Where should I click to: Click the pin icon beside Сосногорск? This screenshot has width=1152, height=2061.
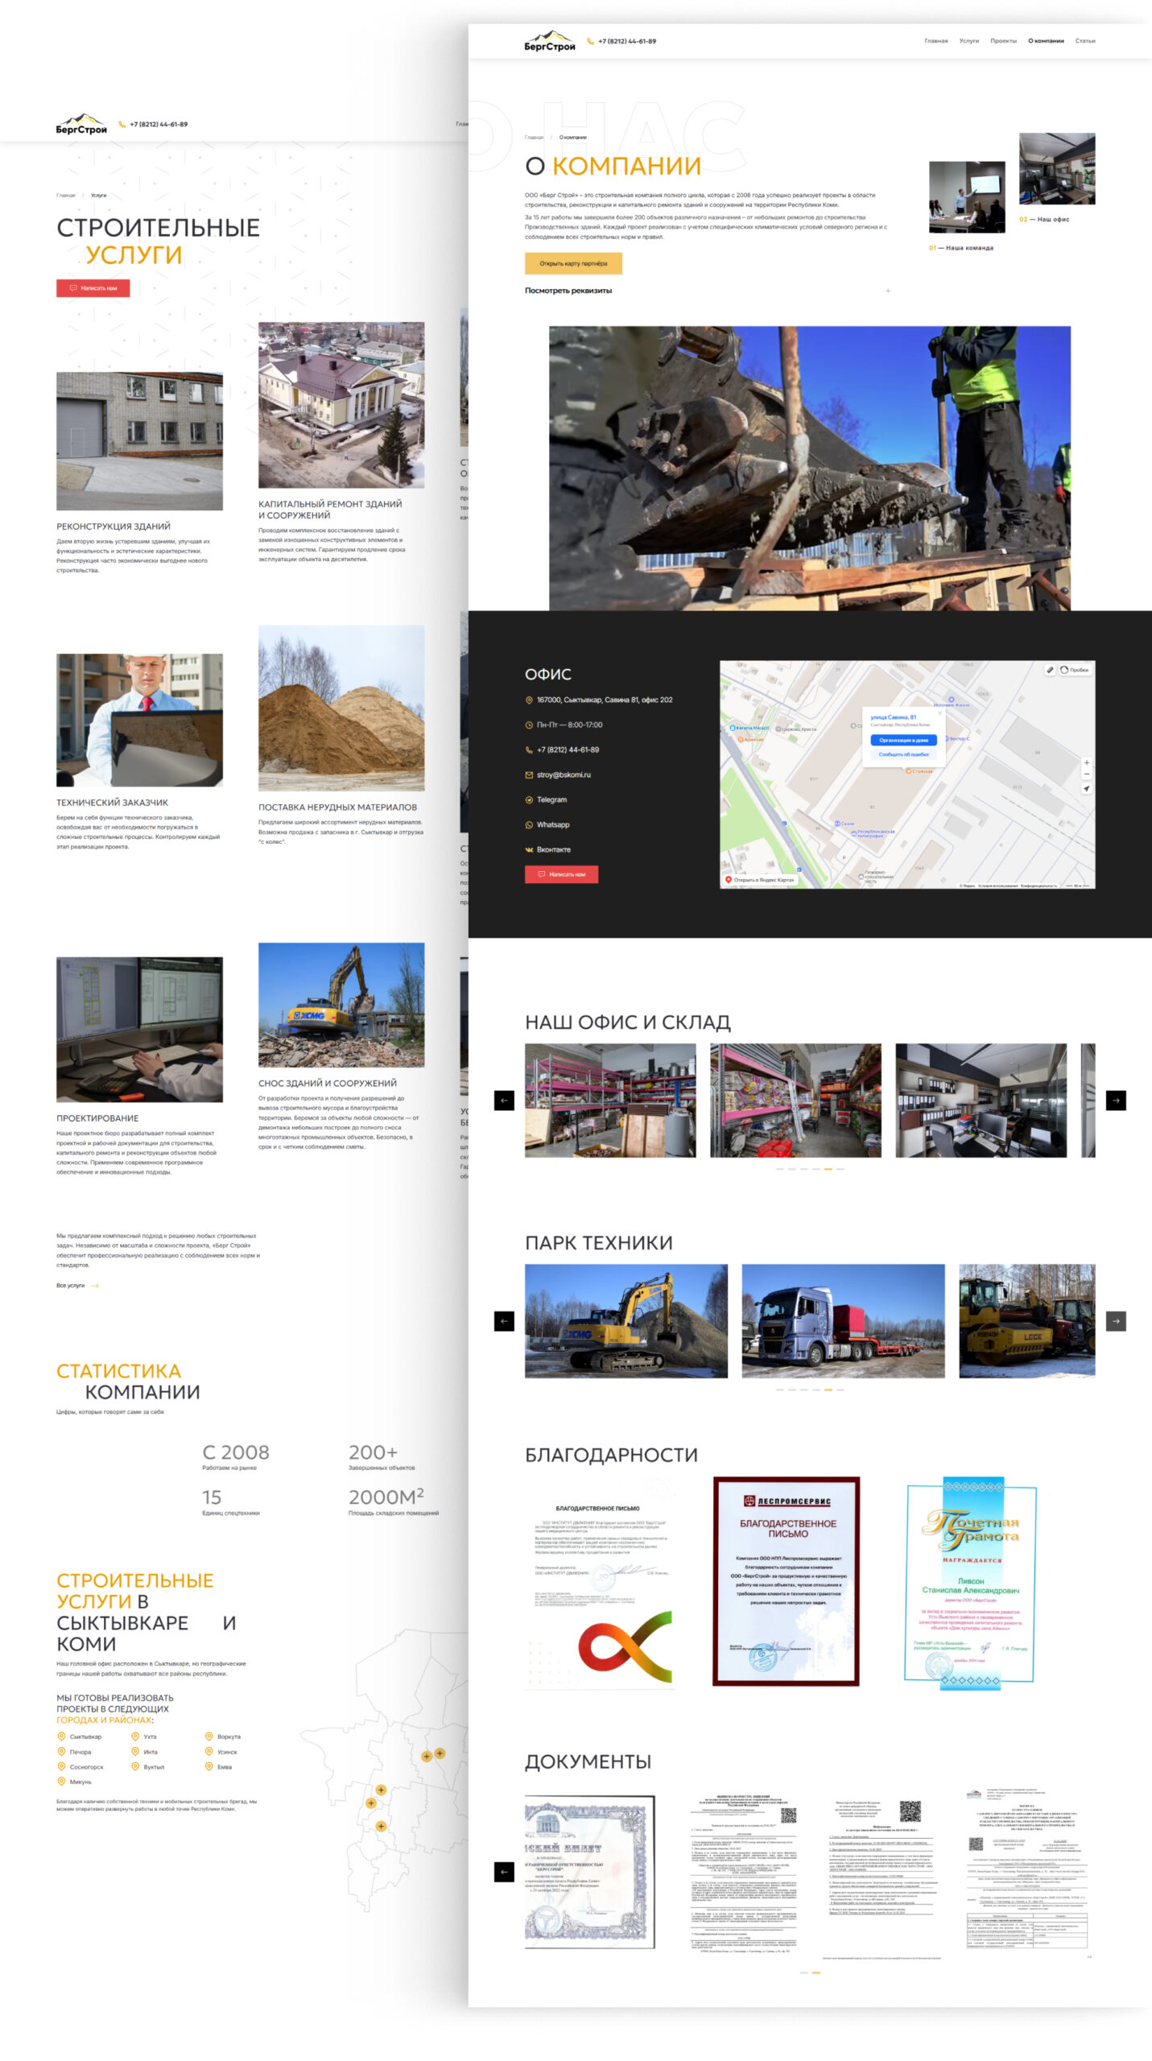(61, 1766)
